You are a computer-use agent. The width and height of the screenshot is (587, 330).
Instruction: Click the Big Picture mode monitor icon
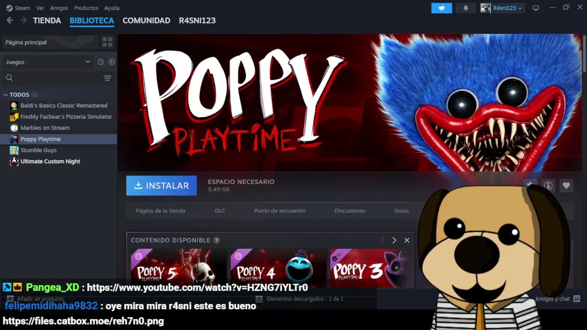(536, 8)
